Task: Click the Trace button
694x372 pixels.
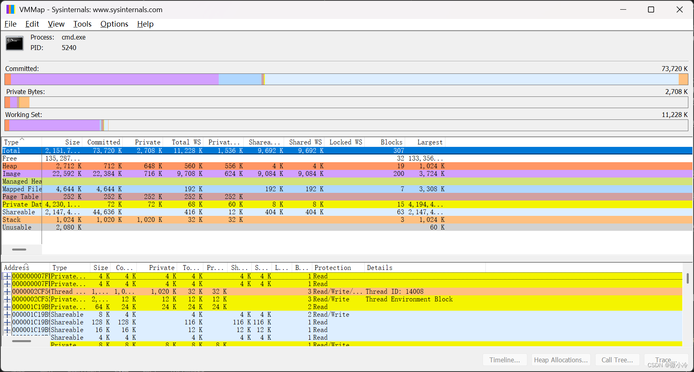Action: pos(664,359)
